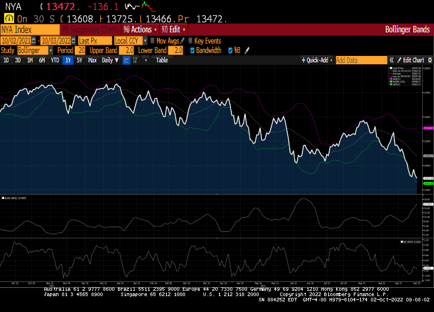Enable the Key Events checkbox
Viewport: 434px width, 312px height.
(x=190, y=41)
